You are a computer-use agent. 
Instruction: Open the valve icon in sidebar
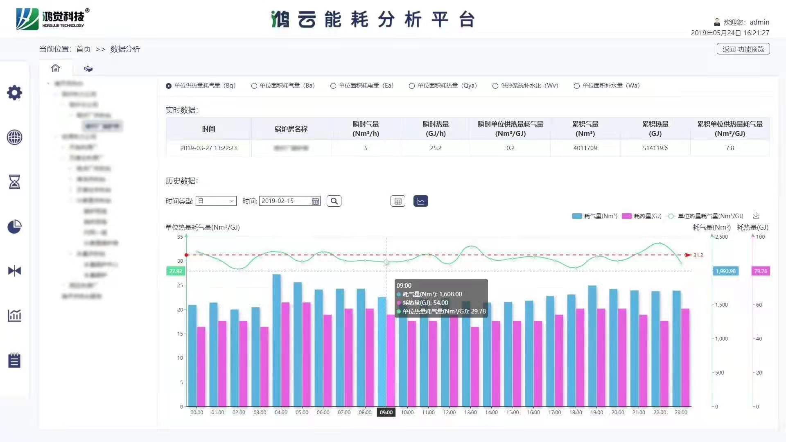(x=14, y=271)
